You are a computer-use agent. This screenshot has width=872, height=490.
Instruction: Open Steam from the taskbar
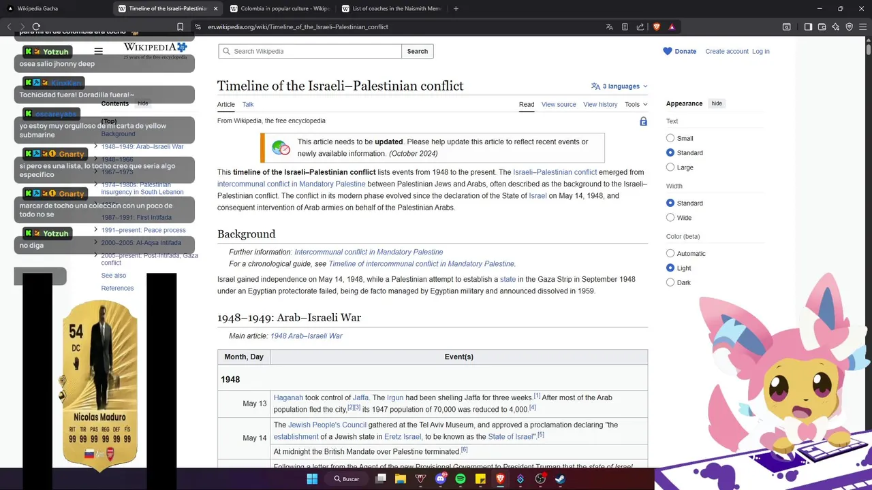click(560, 478)
